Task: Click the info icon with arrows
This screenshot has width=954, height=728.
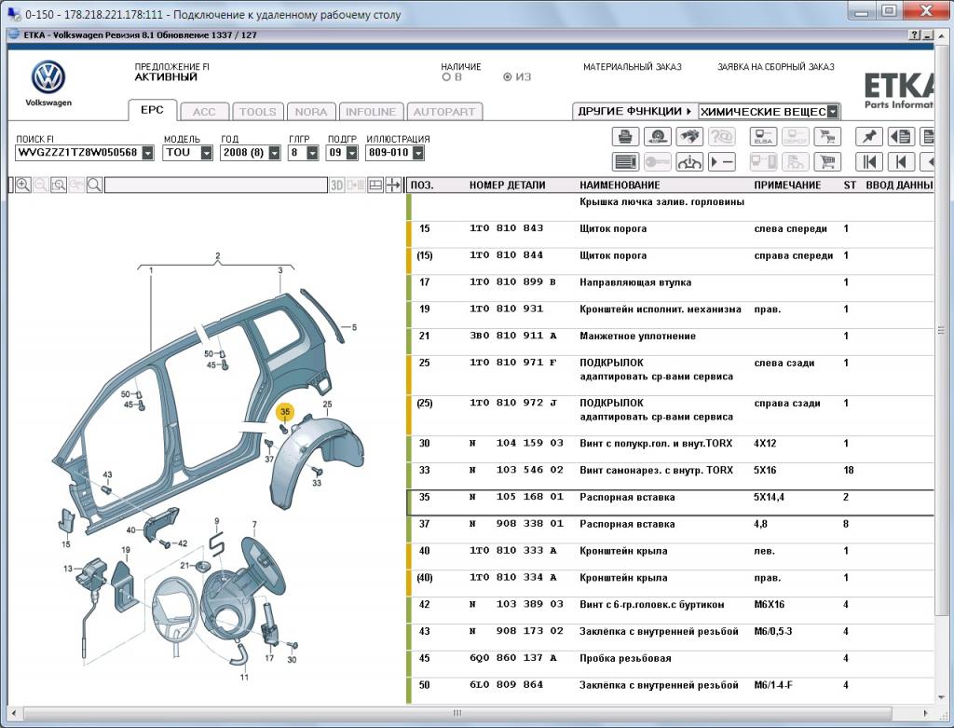Action: 689,162
